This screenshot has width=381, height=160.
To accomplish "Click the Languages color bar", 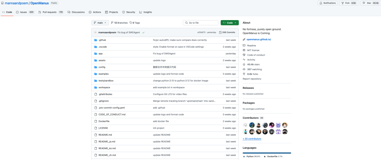I will pyautogui.click(x=267, y=153).
